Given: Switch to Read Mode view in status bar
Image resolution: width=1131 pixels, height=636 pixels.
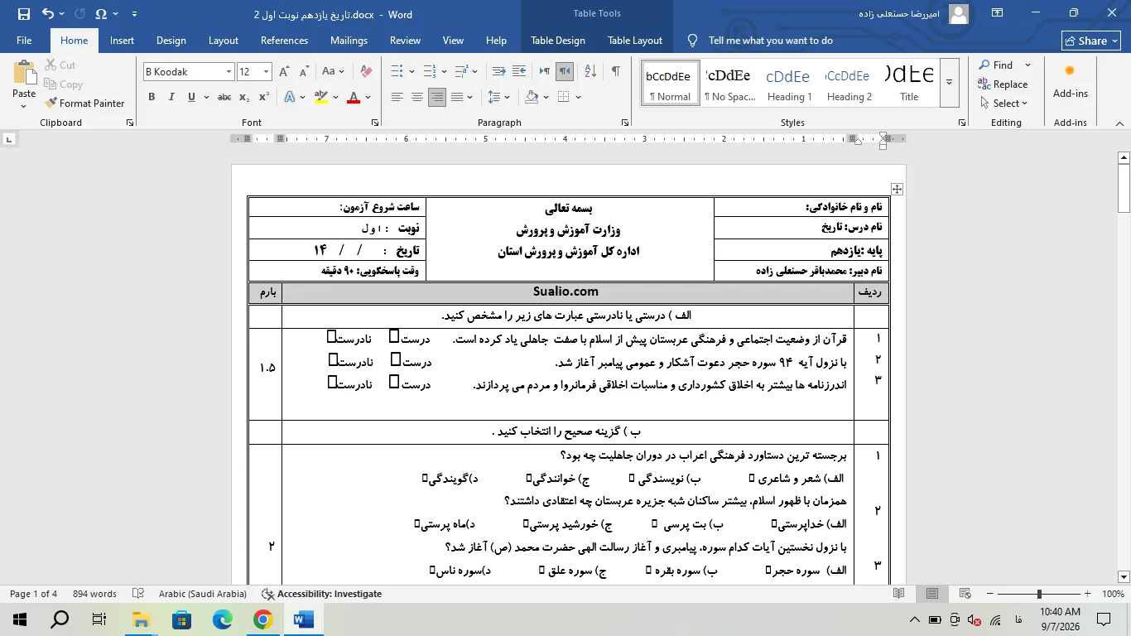Looking at the screenshot, I should (900, 594).
